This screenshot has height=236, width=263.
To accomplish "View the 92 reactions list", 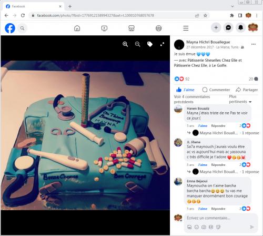I will pyautogui.click(x=182, y=79).
